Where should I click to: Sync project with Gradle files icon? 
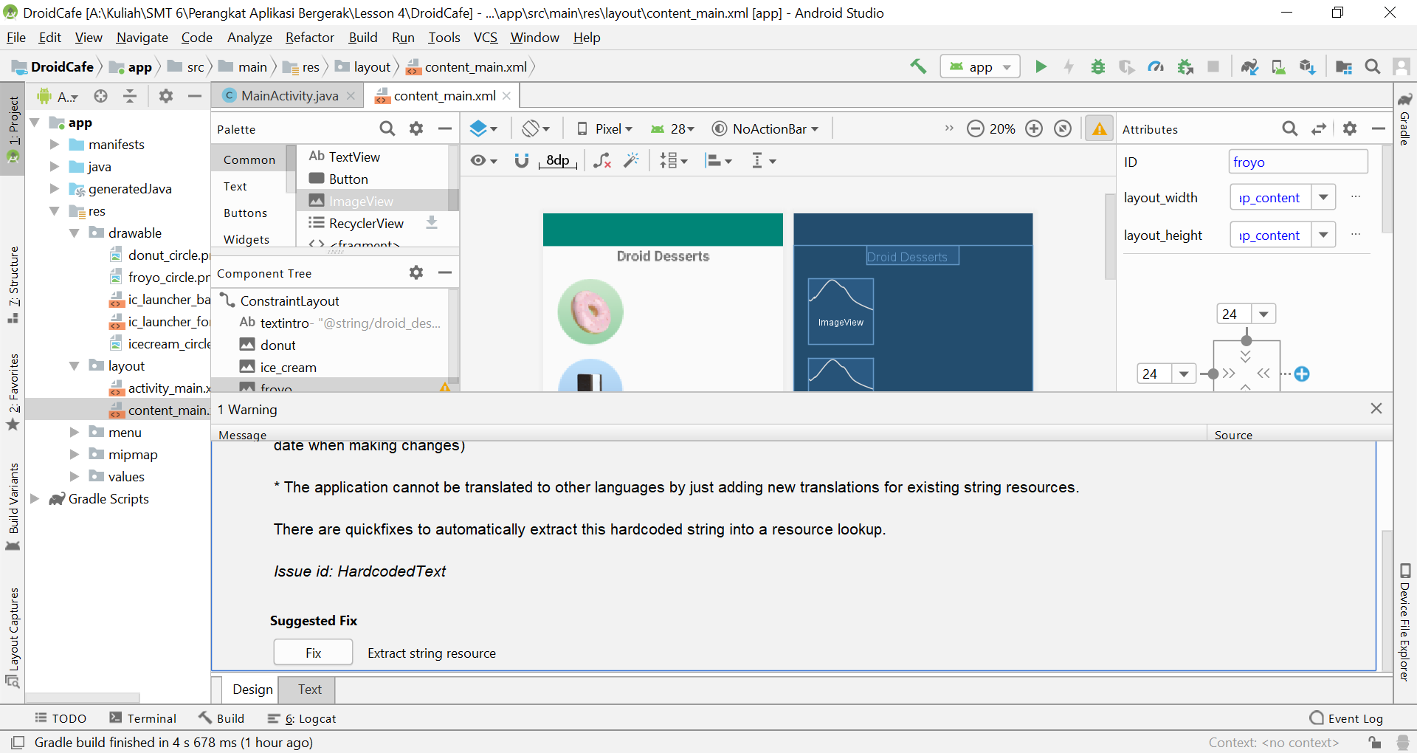[1249, 66]
